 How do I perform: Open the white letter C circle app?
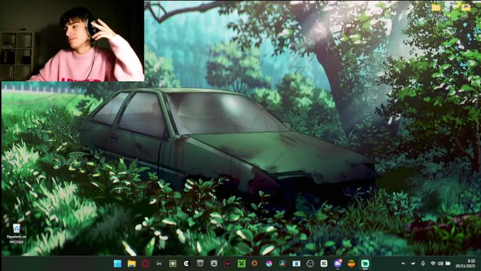click(186, 263)
